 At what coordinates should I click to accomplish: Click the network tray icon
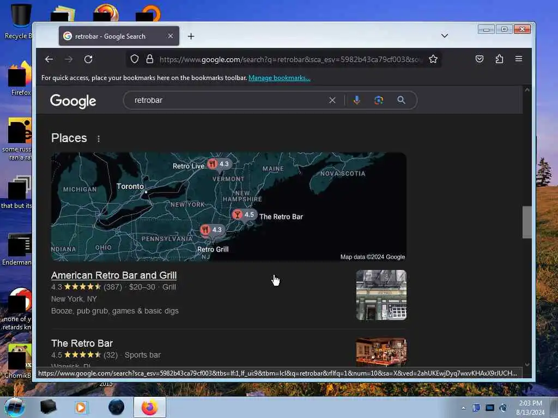(490, 408)
